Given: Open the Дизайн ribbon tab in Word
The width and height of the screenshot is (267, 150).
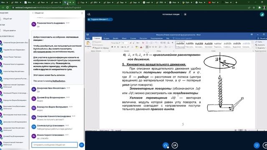Looking at the screenshot, I should (116, 38).
